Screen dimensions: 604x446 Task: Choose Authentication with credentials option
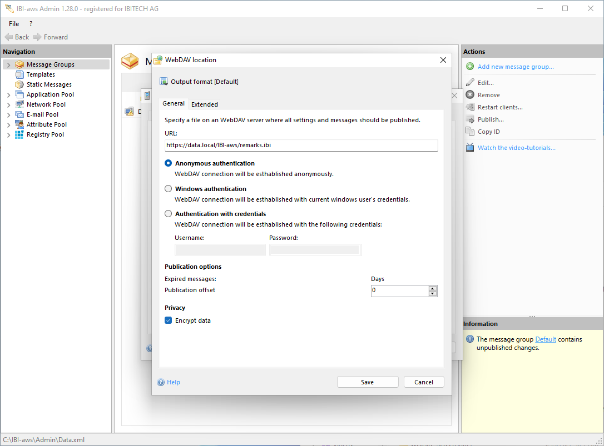pyautogui.click(x=169, y=214)
